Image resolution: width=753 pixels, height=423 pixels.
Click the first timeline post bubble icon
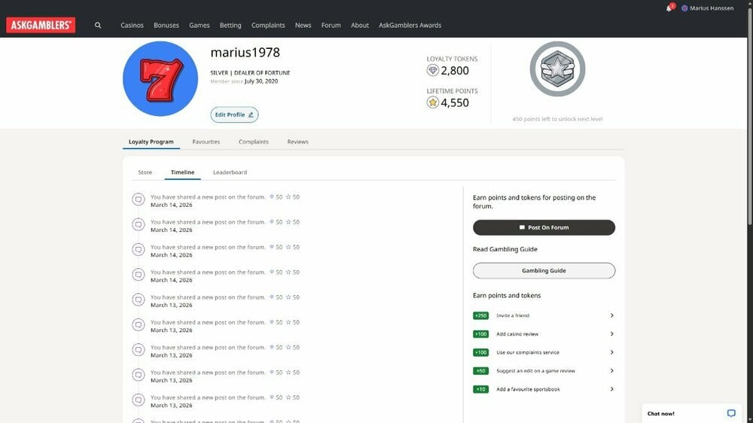point(139,199)
